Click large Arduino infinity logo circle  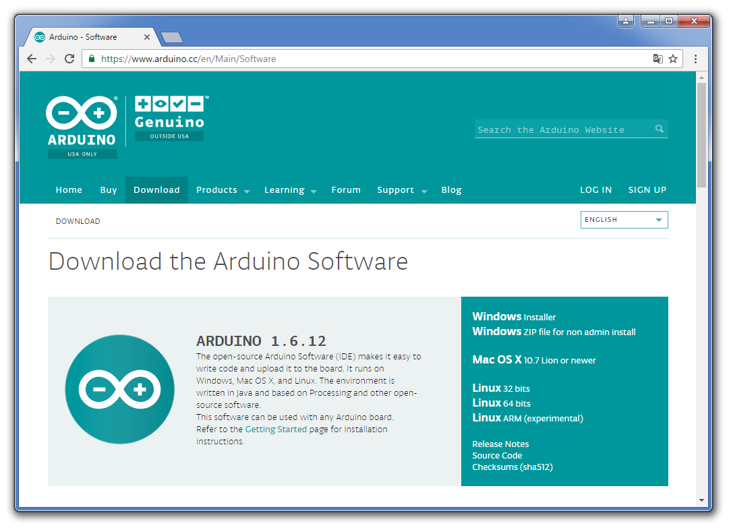click(120, 389)
